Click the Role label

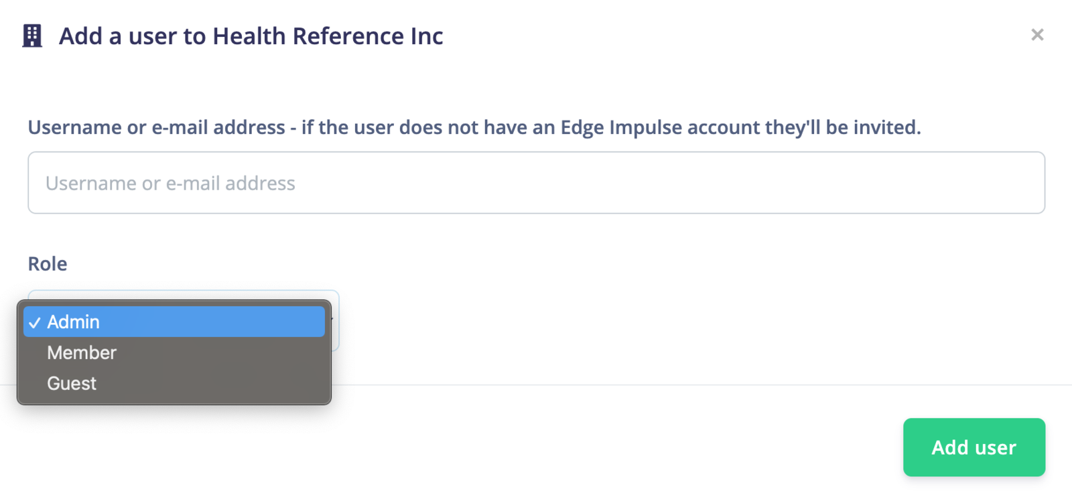48,264
